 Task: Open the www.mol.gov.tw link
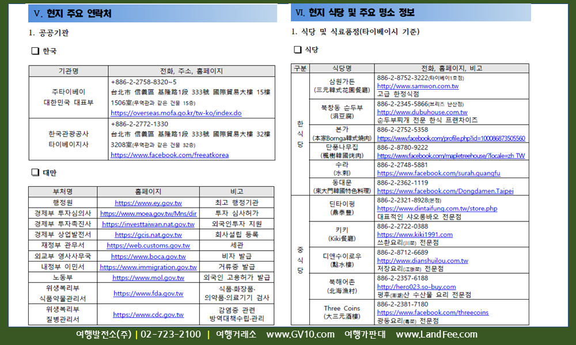(148, 278)
